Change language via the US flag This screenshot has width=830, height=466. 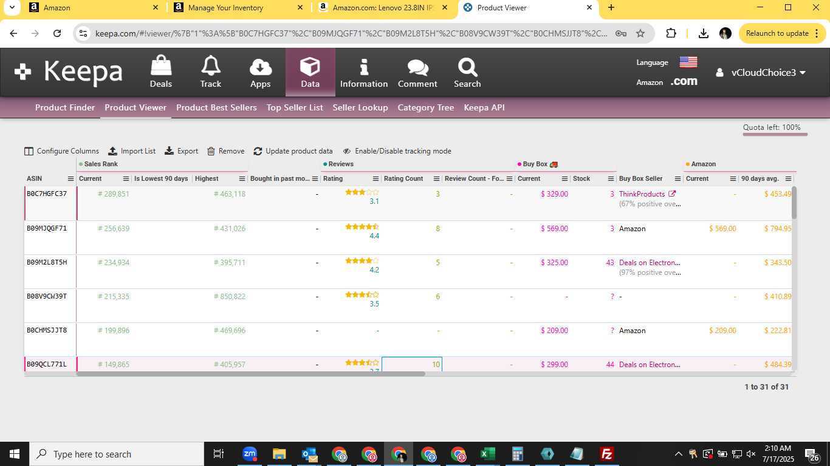[688, 62]
